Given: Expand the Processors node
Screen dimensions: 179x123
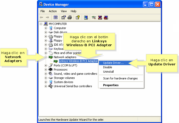Looking at the screenshot, I should [x=46, y=70].
